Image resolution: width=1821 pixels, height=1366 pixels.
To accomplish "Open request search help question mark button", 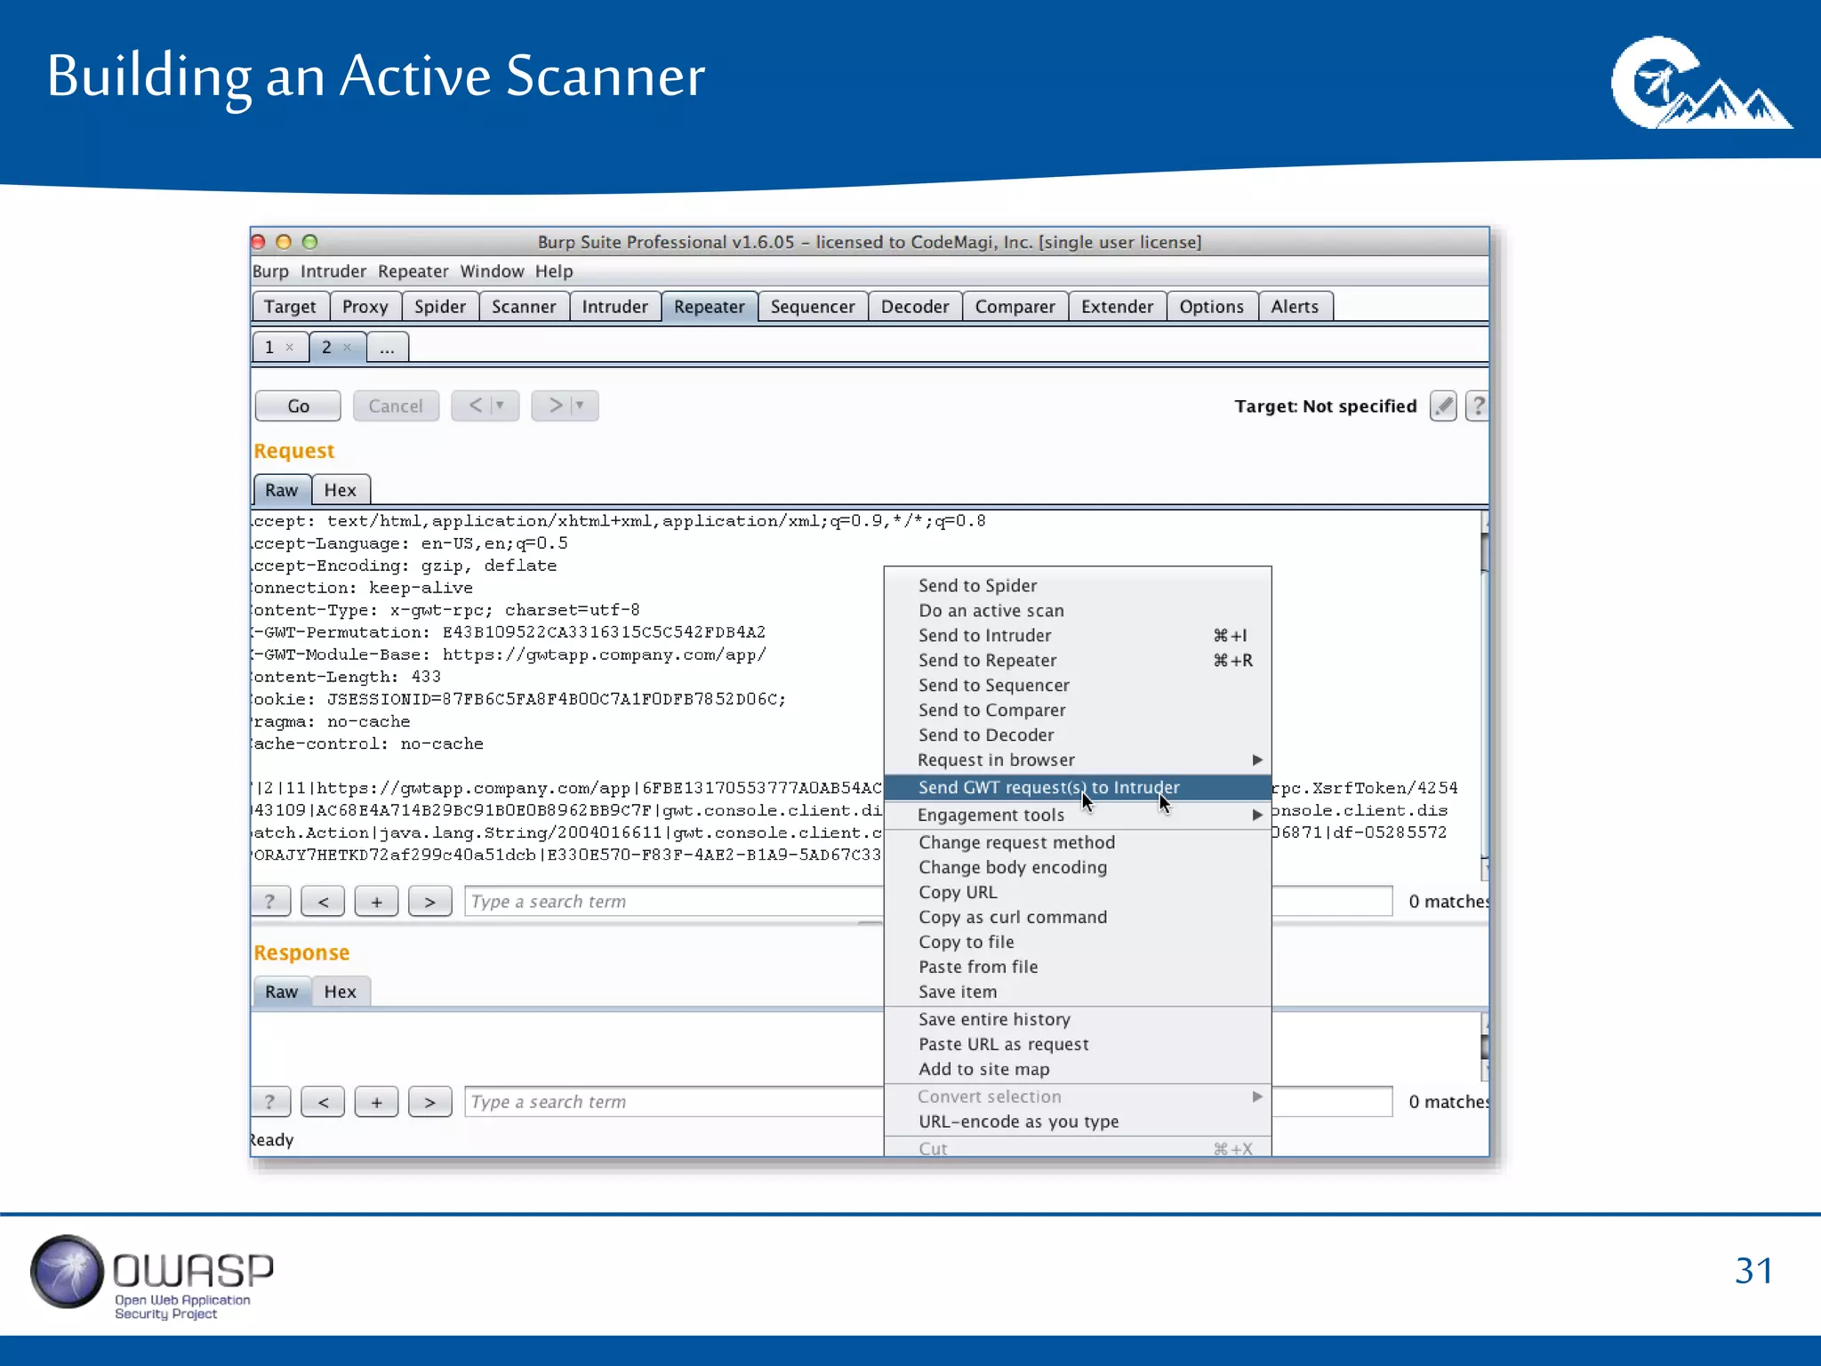I will (x=270, y=902).
